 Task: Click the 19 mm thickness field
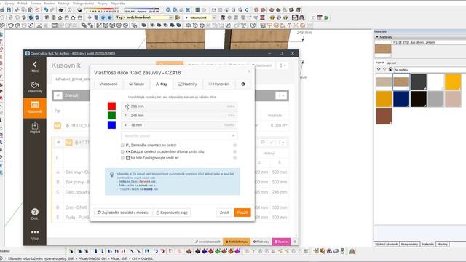pos(179,125)
